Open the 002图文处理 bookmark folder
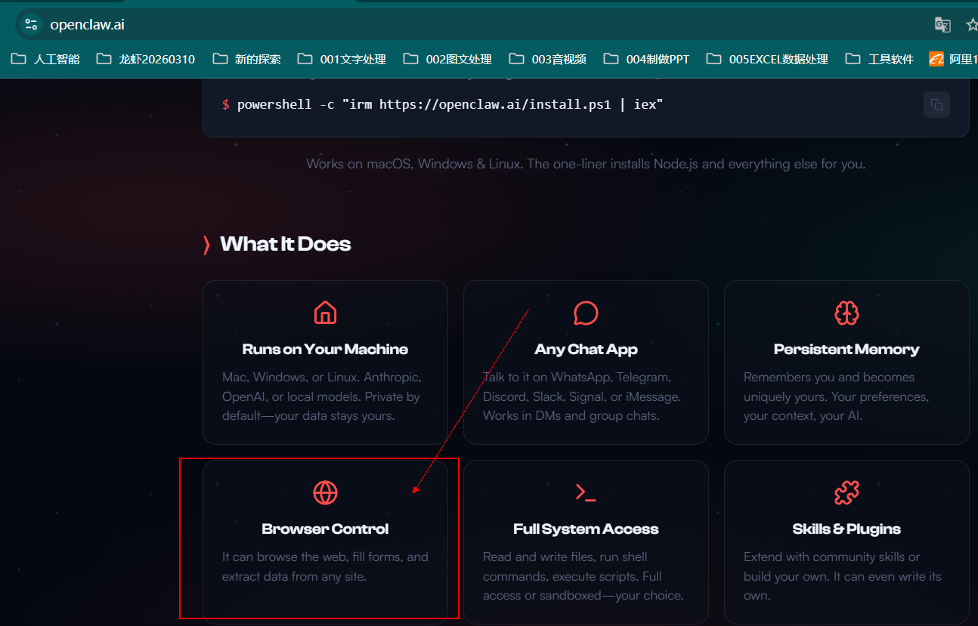Image resolution: width=978 pixels, height=626 pixels. click(x=447, y=59)
